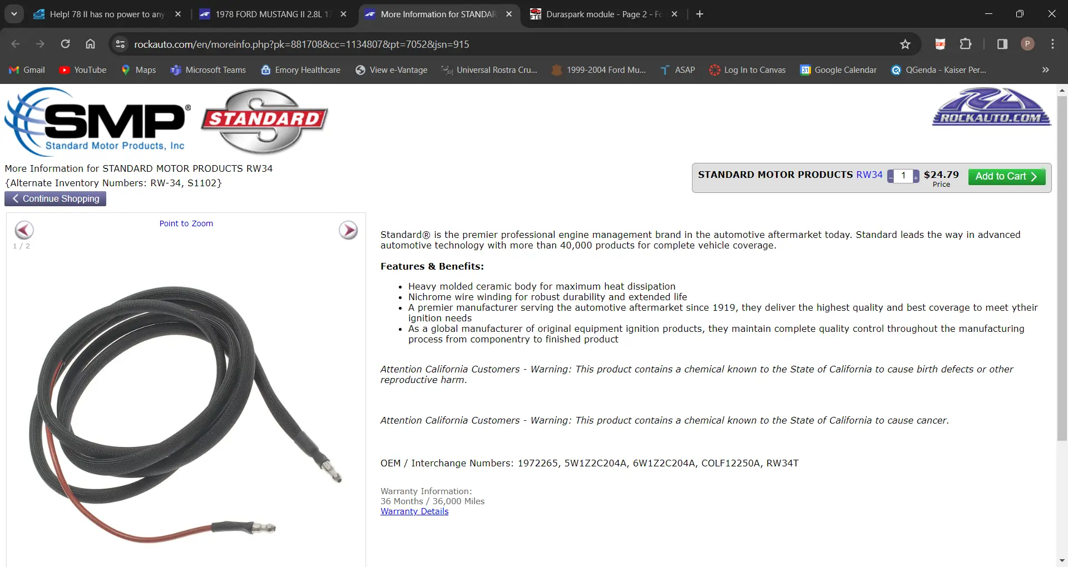Click the red Standard brand logo

tap(265, 121)
